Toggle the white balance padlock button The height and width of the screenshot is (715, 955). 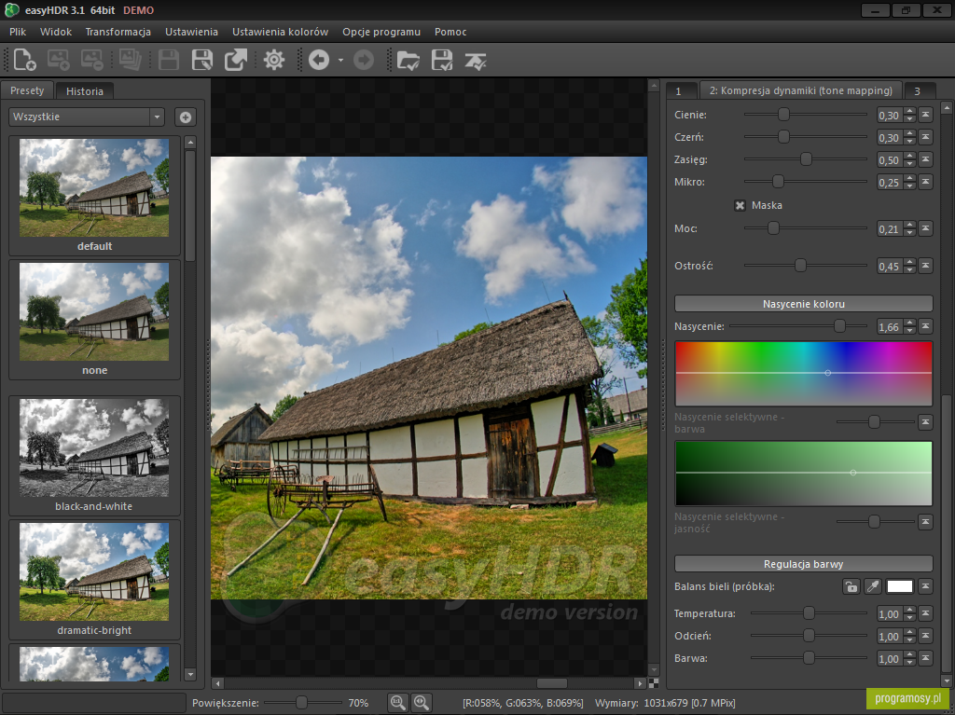point(851,586)
